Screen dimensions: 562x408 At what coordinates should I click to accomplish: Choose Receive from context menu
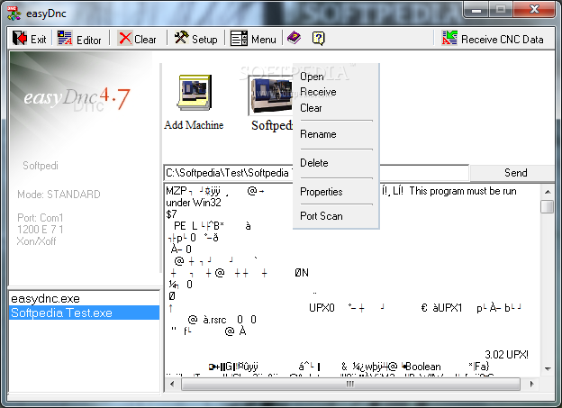[318, 92]
